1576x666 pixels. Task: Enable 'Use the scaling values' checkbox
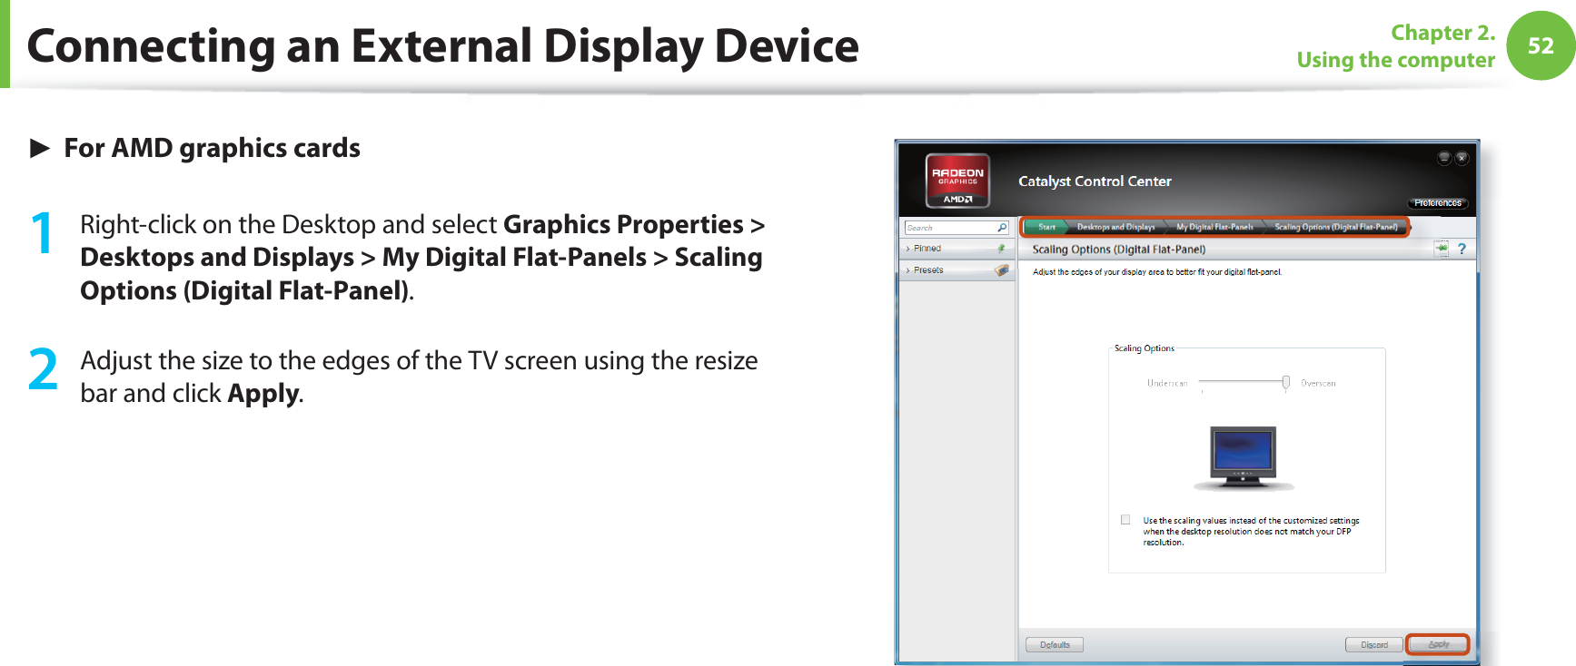pos(1125,520)
